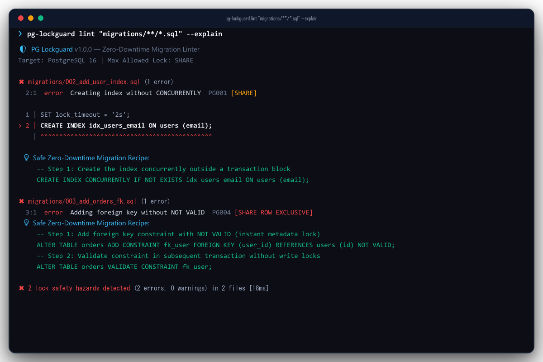Click the PG Lockguard shield icon
This screenshot has width=543, height=362.
[x=23, y=49]
